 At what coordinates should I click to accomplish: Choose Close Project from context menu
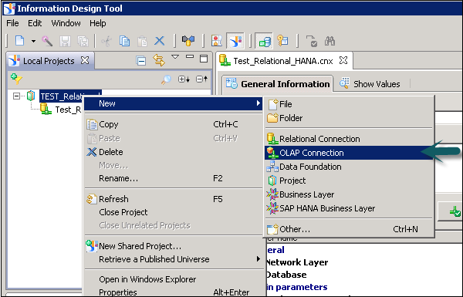pyautogui.click(x=173, y=212)
